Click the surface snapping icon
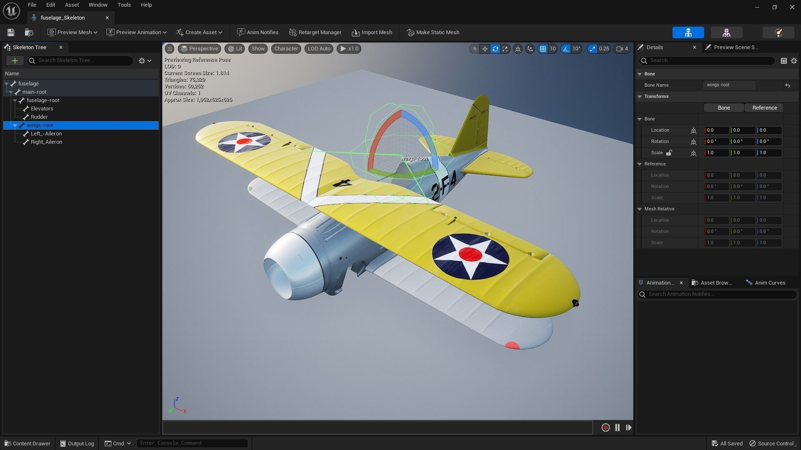 click(x=530, y=49)
